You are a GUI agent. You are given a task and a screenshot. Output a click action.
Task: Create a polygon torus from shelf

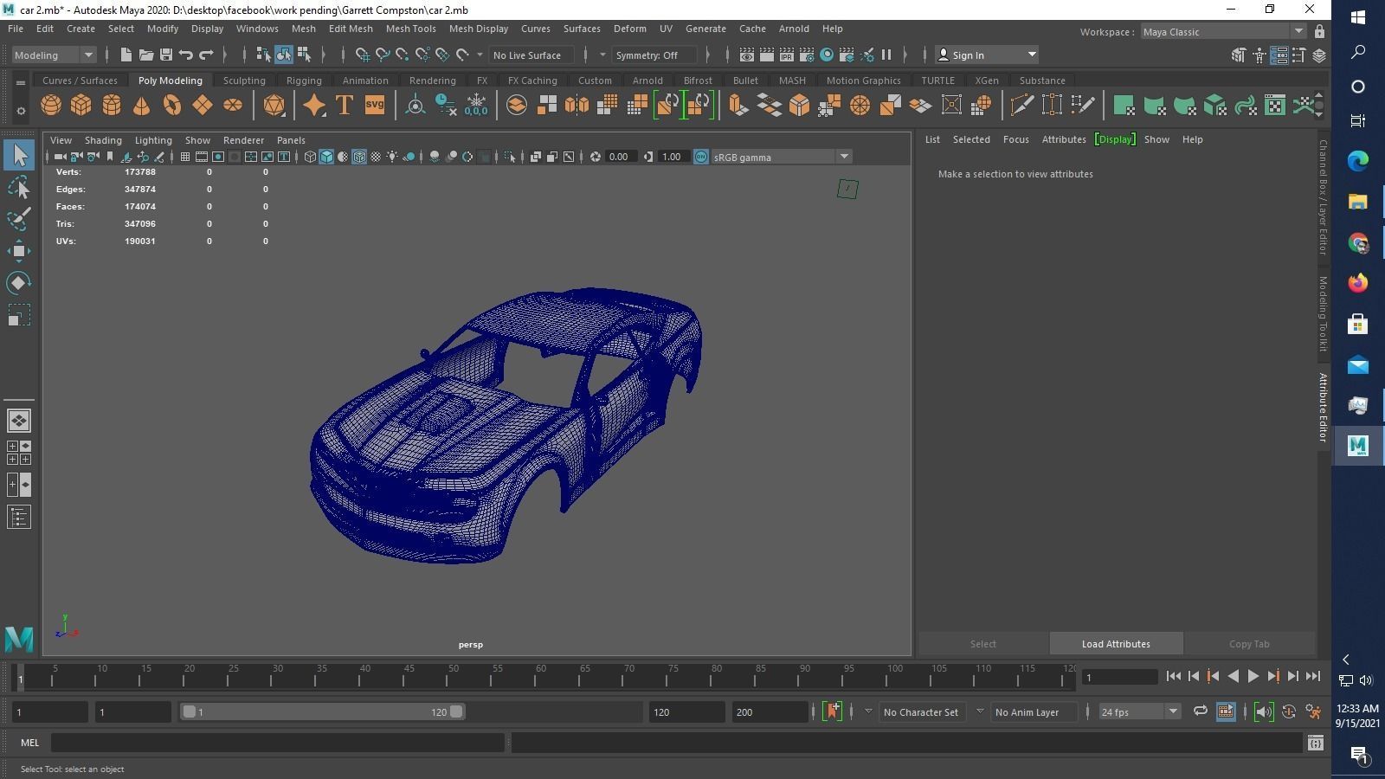pyautogui.click(x=172, y=106)
